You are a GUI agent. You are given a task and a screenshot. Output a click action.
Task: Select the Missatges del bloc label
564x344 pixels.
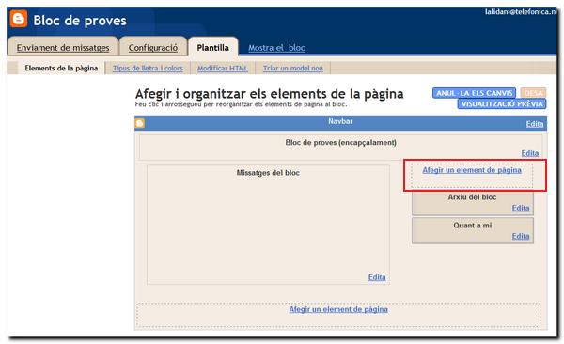(x=268, y=173)
